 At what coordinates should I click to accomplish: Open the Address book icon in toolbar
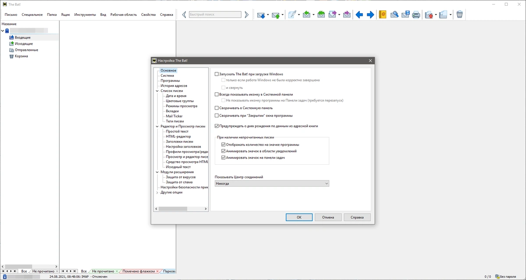[x=383, y=14]
